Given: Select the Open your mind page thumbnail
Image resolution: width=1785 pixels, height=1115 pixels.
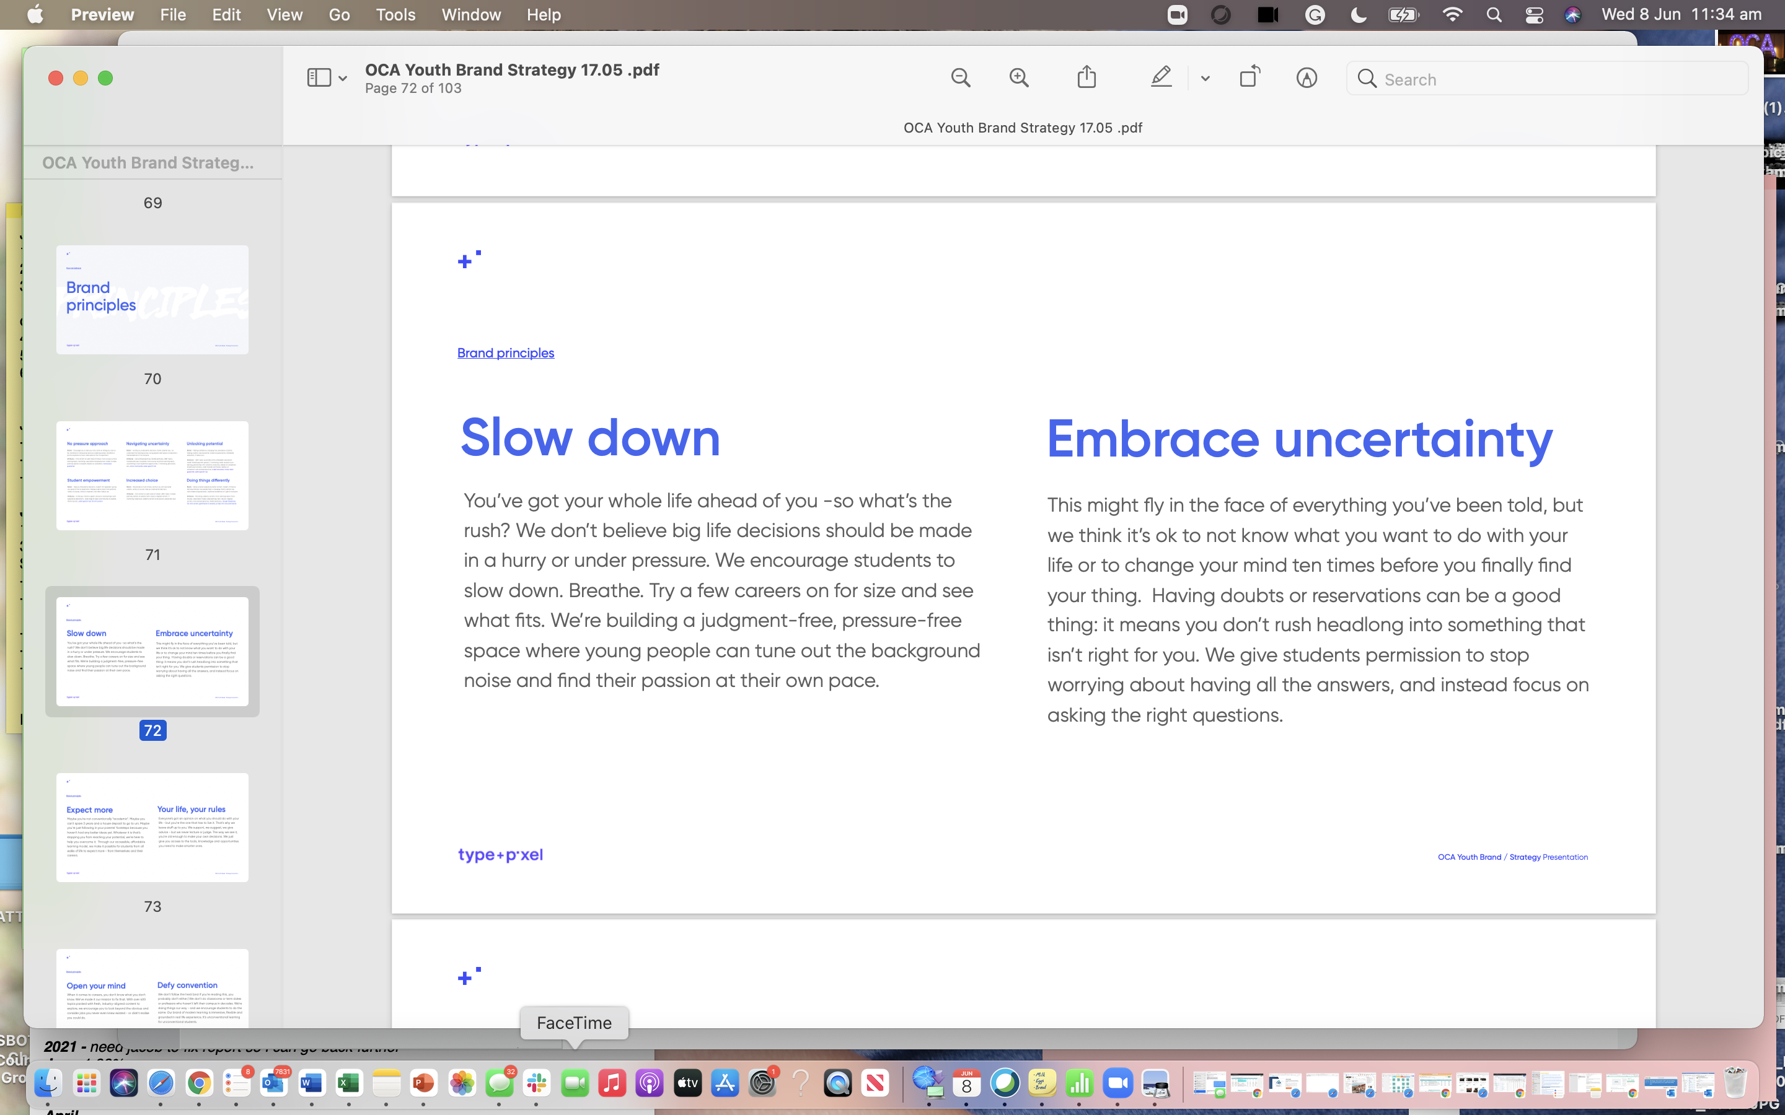Looking at the screenshot, I should point(152,988).
